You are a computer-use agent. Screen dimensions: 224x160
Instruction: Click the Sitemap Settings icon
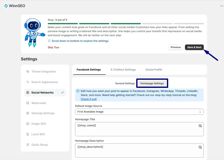coord(28,113)
